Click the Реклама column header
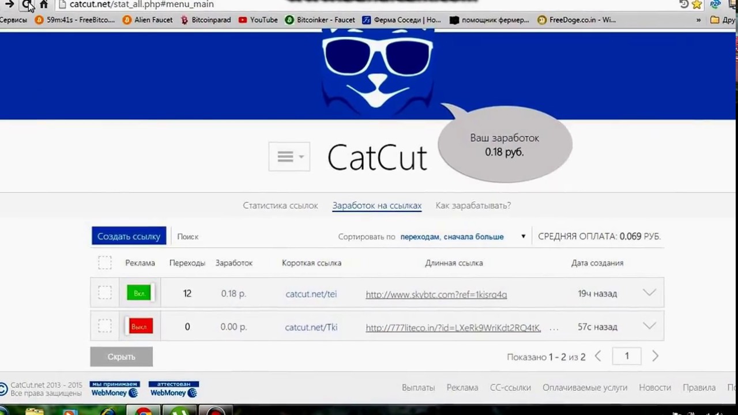Image resolution: width=738 pixels, height=415 pixels. 140,263
